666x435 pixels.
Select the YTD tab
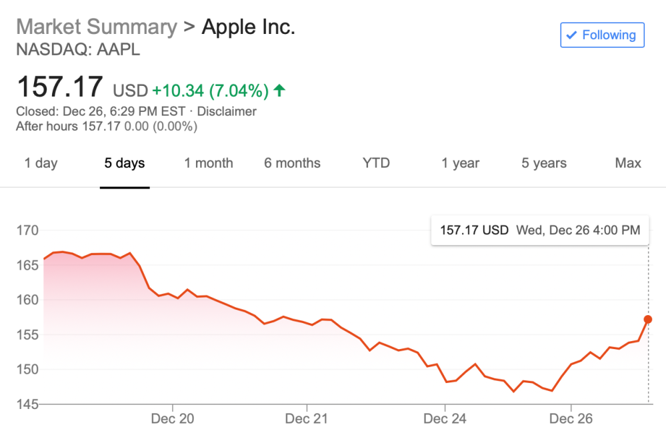click(x=376, y=163)
